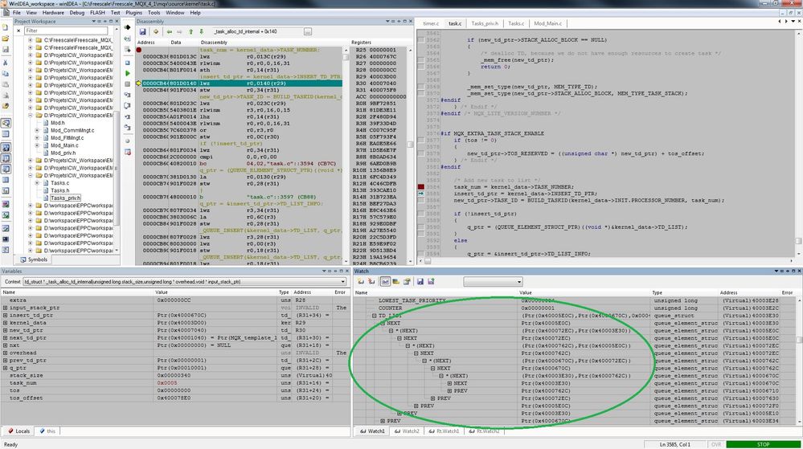Expand the kernel_data variable

[x=5, y=323]
